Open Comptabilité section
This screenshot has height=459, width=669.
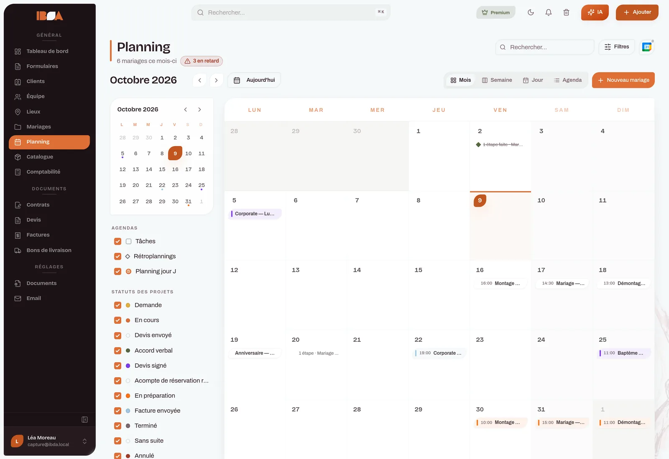coord(49,172)
